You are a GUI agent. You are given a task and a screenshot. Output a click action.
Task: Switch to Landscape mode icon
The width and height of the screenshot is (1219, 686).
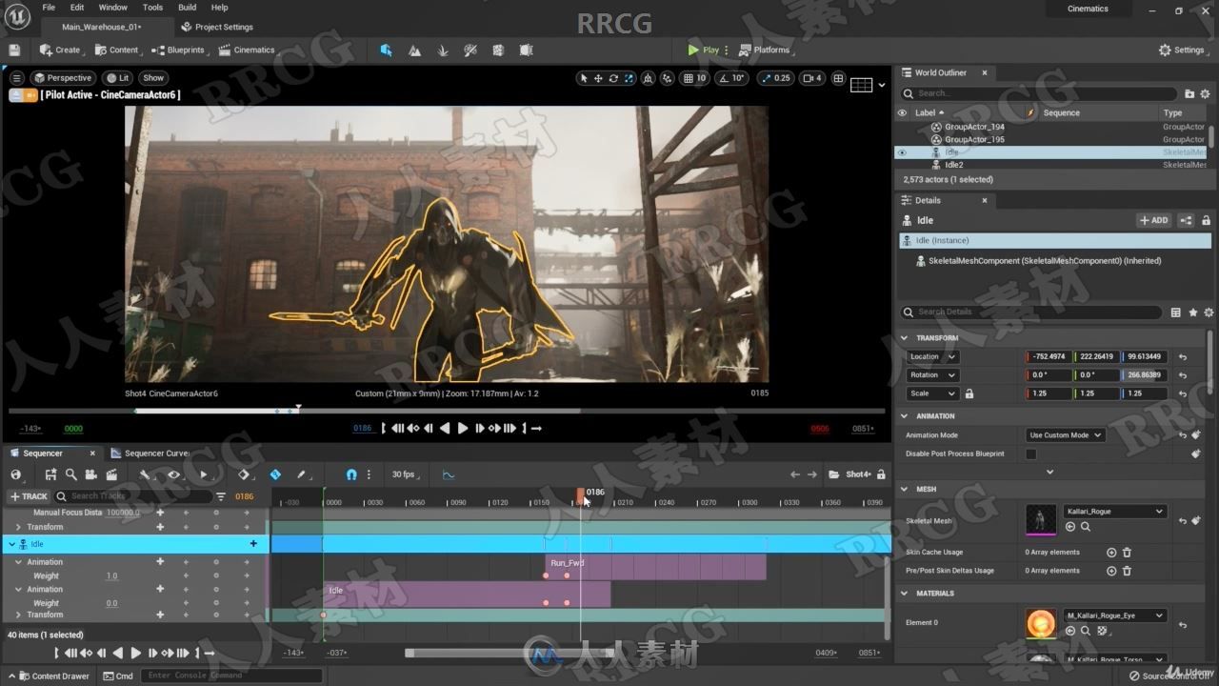pos(414,50)
